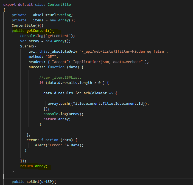Click the 'if (data.d.results.length > 0 )' line
The width and height of the screenshot is (193, 185).
tap(74, 83)
